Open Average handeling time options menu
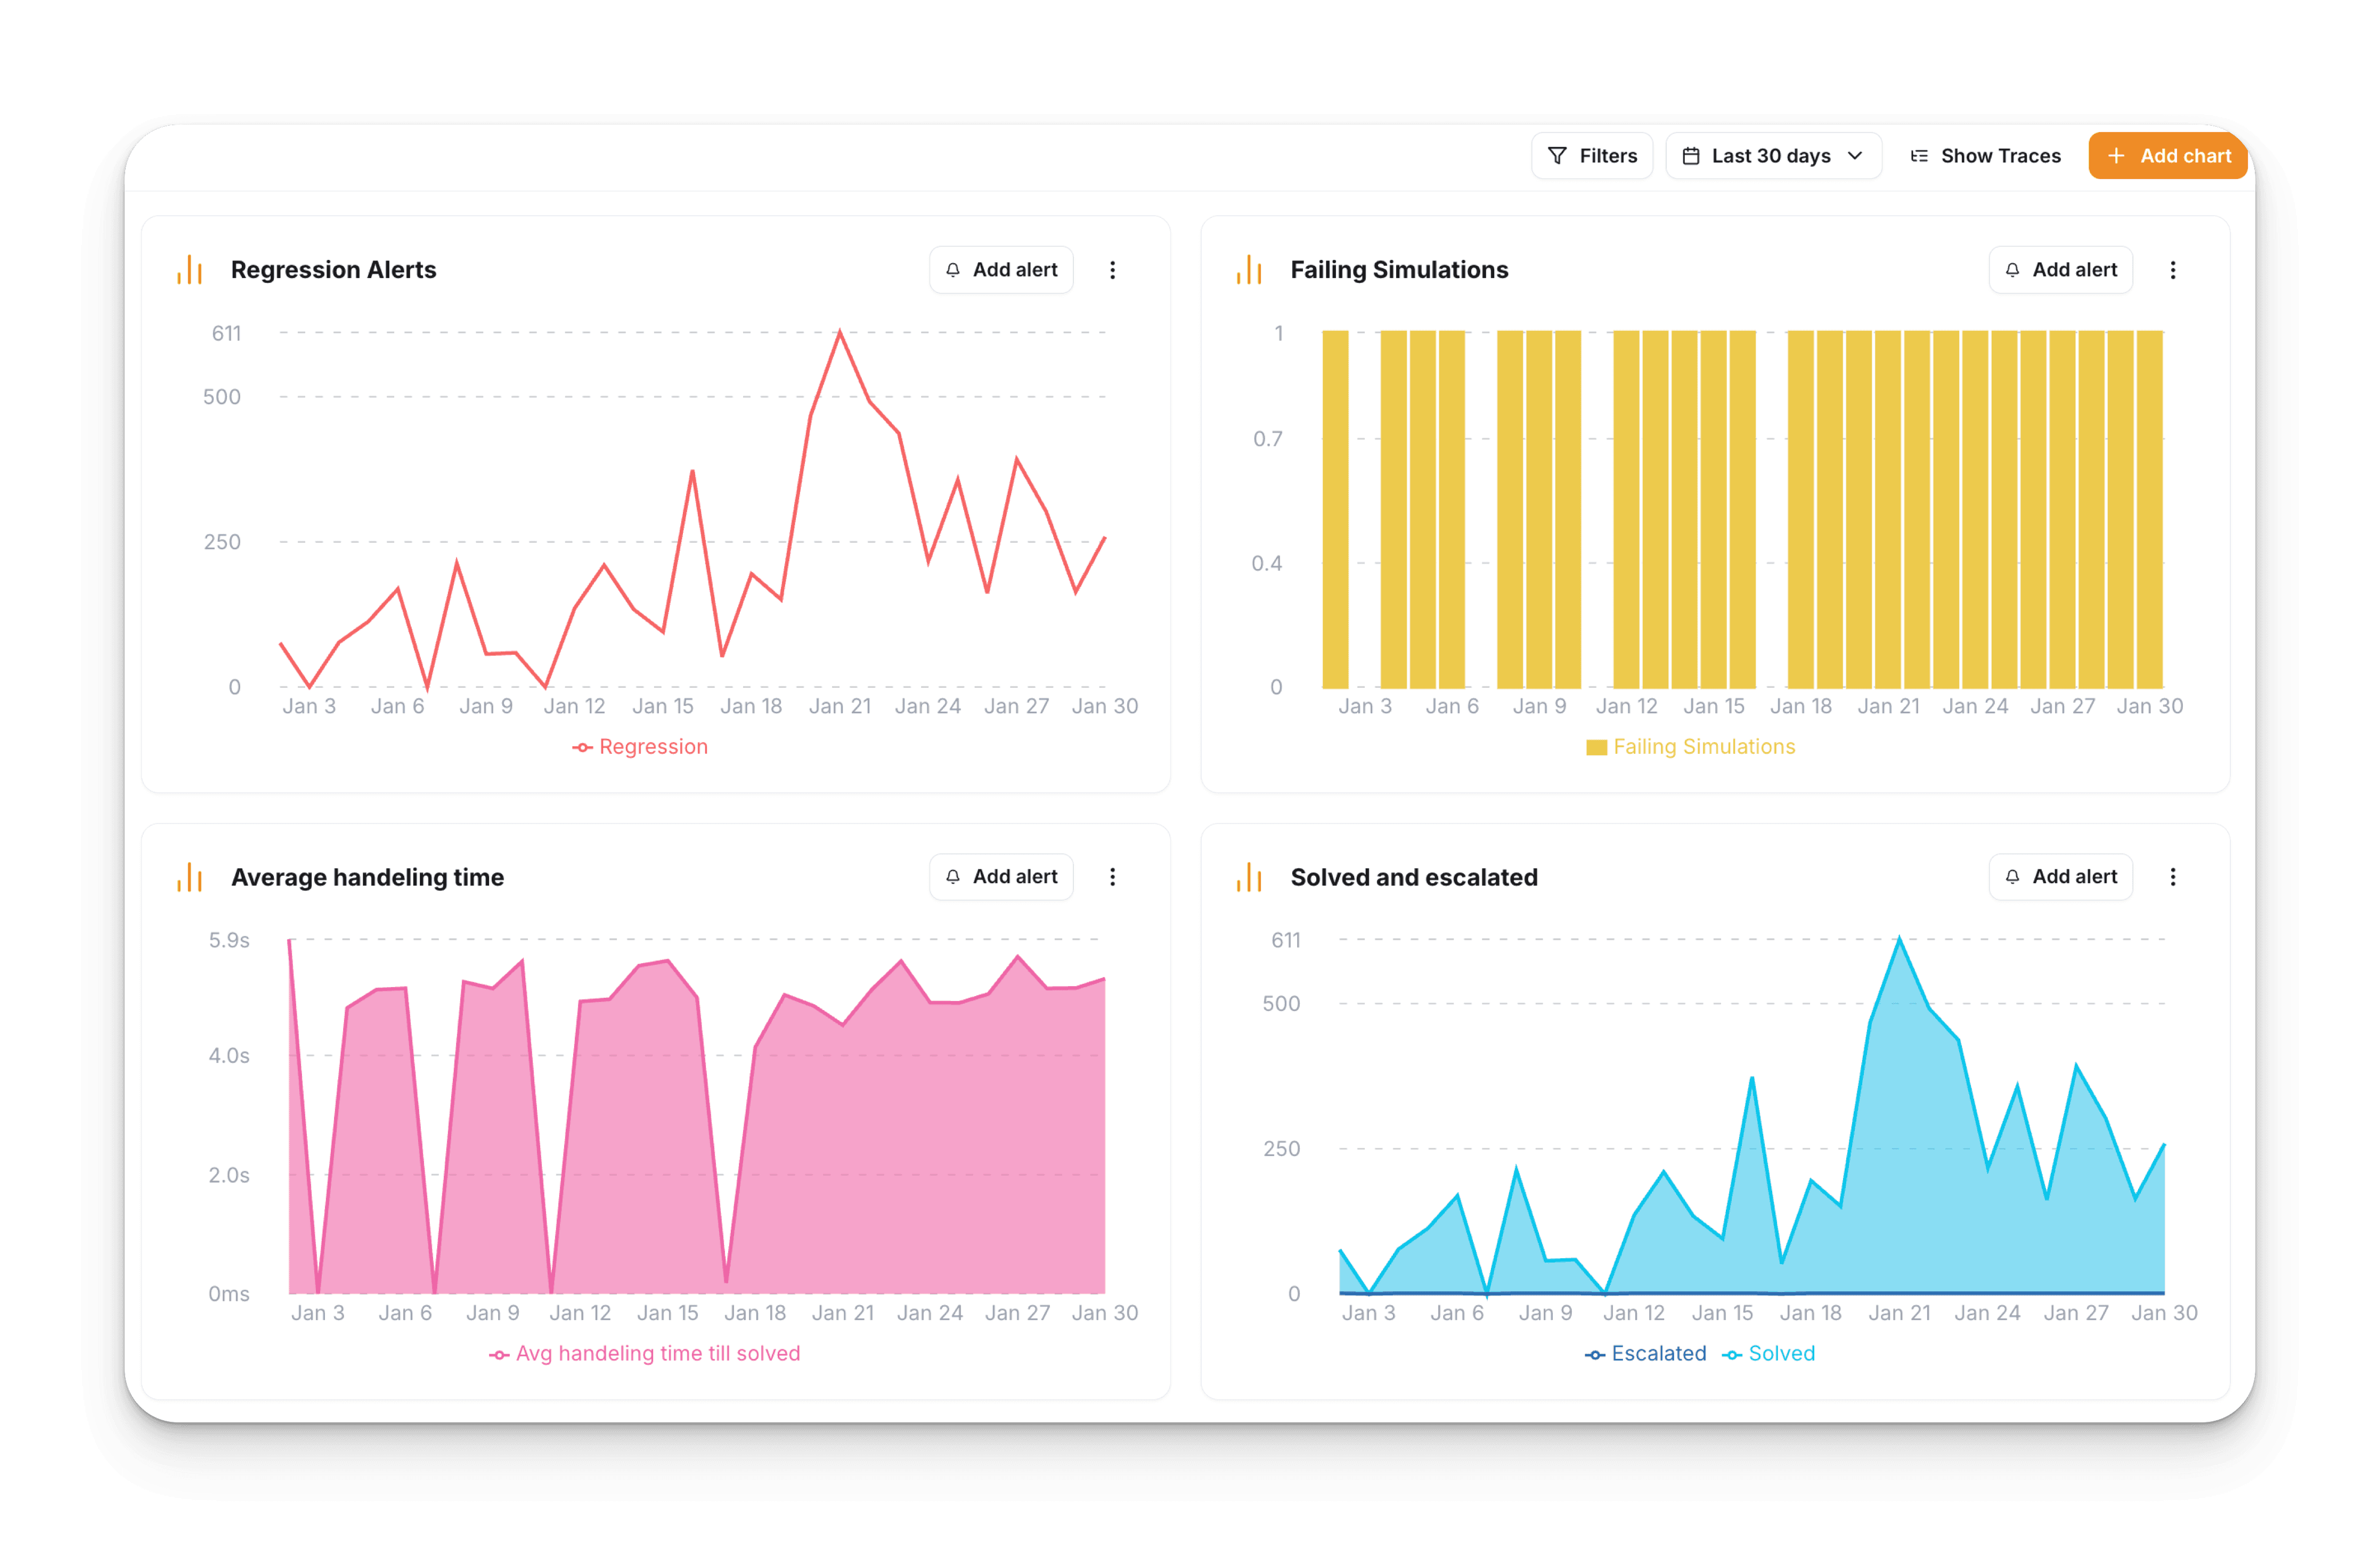The width and height of the screenshot is (2380, 1547). [x=1112, y=877]
